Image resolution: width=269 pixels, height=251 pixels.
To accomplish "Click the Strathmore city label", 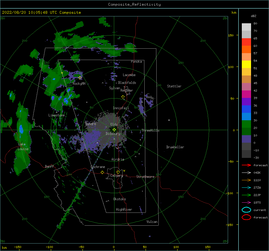I will tap(145, 177).
